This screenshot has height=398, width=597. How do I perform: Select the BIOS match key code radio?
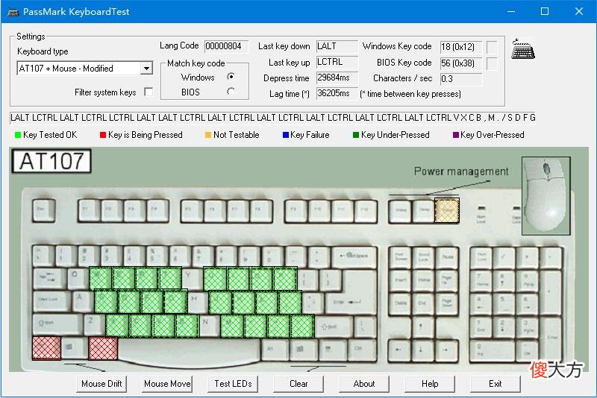point(231,92)
